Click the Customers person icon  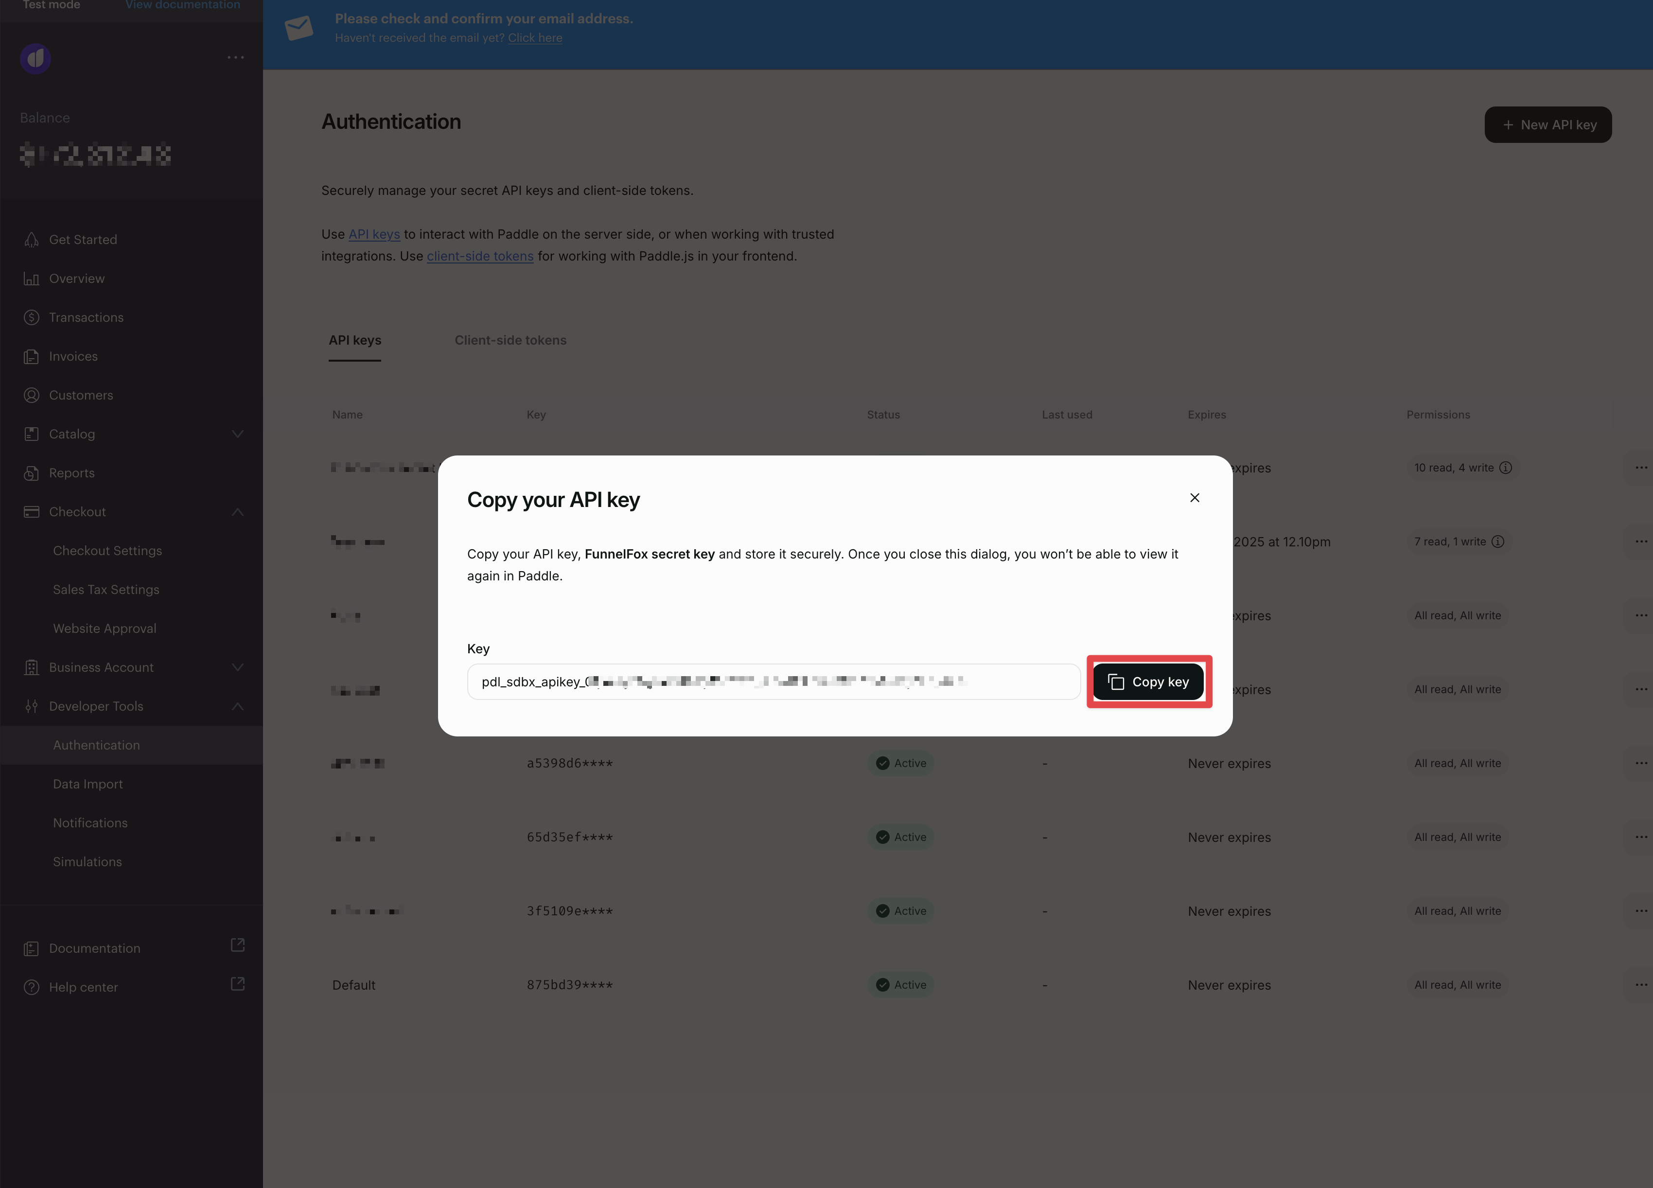pyautogui.click(x=31, y=395)
